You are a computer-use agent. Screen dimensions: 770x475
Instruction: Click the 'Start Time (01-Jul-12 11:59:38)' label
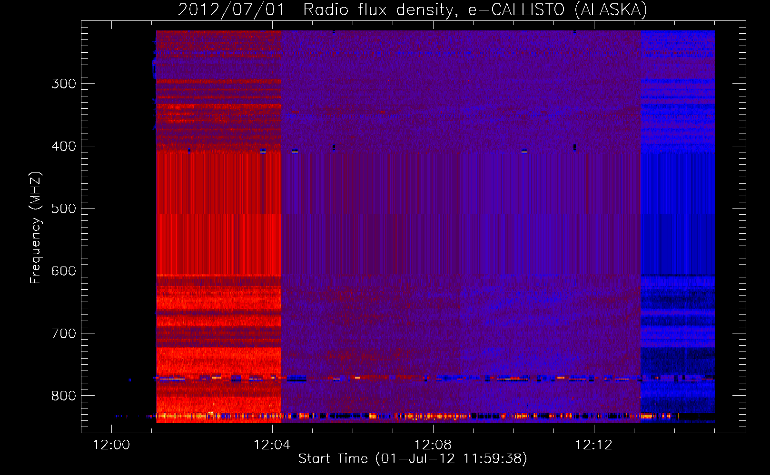(413, 459)
